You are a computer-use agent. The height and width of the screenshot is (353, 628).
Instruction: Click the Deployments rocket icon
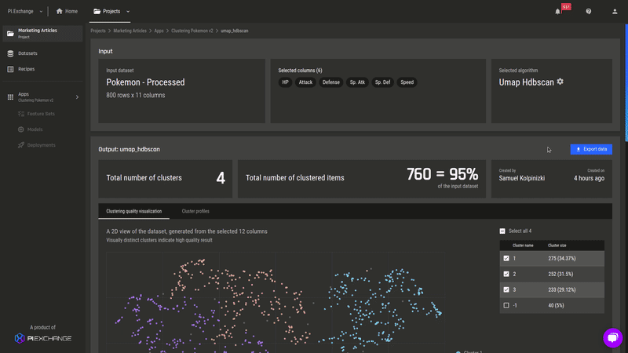(x=21, y=145)
